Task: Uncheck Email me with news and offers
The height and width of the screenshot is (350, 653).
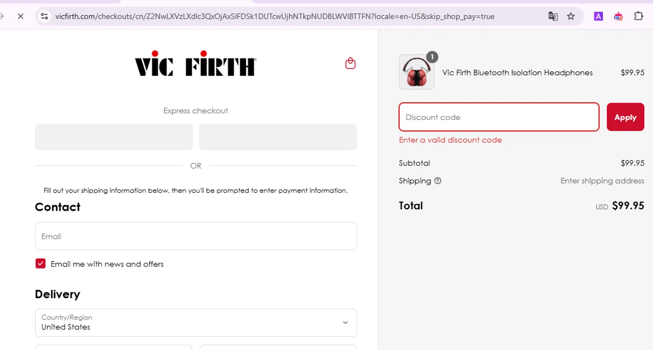Action: (40, 263)
